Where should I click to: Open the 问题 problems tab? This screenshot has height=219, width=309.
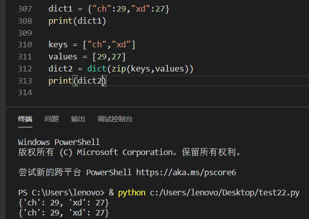[x=51, y=119]
